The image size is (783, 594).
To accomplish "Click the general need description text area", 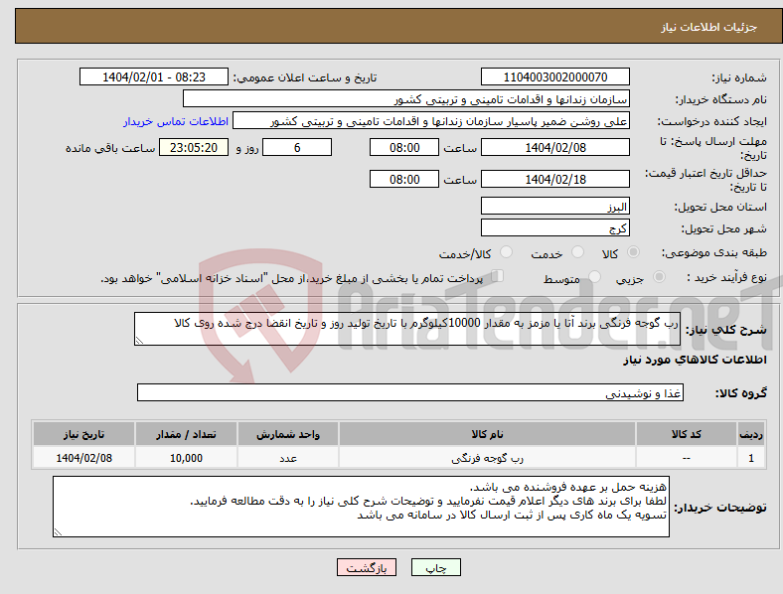I will pos(407,329).
